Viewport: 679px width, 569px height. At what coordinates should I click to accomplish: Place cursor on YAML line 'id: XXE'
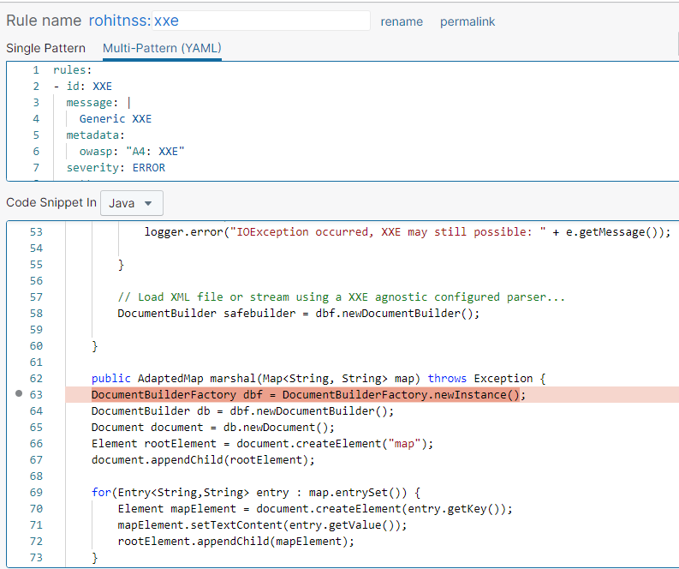click(x=89, y=87)
